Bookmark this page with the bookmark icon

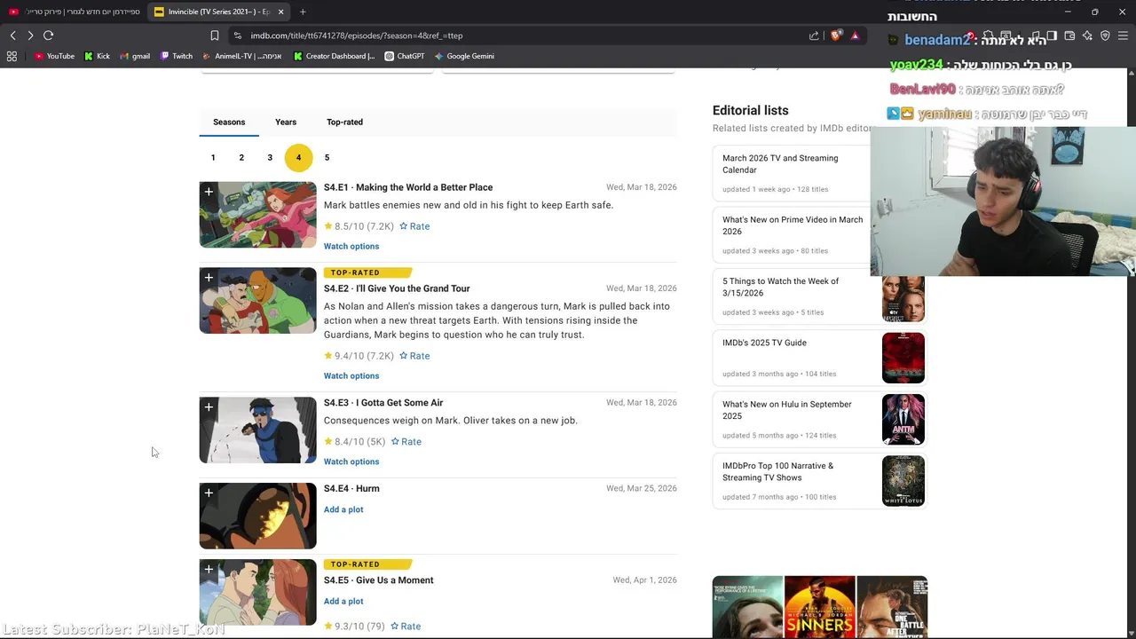click(x=214, y=35)
